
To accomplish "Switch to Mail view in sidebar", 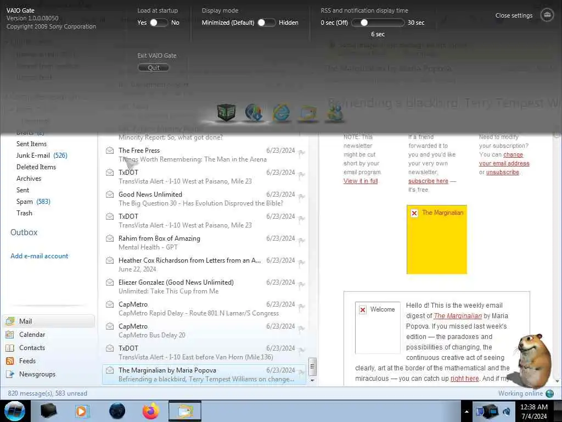I will tap(49, 321).
